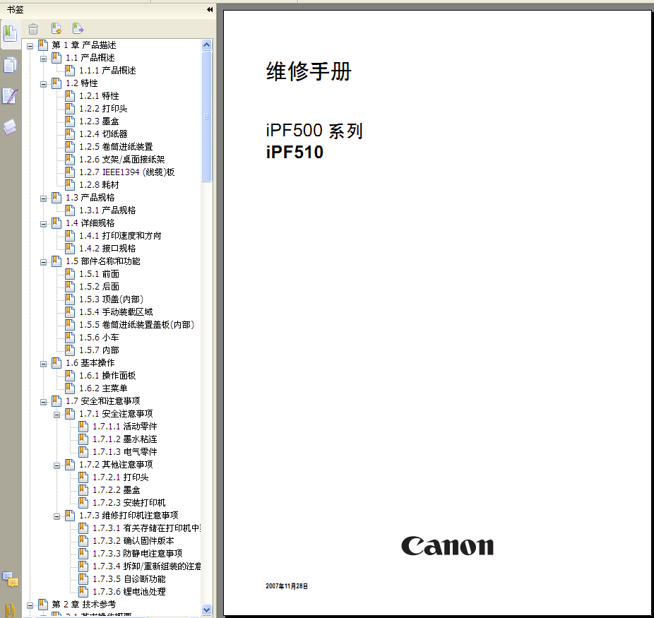Click bookmarks scrollbar down arrow
The height and width of the screenshot is (618, 654).
[x=206, y=610]
